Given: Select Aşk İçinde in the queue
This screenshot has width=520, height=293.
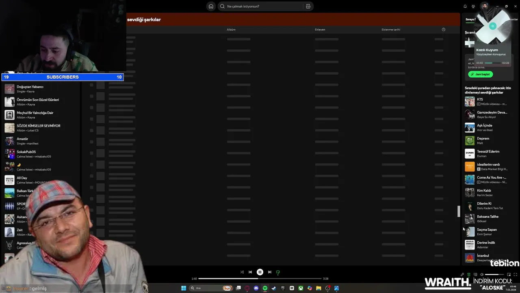Looking at the screenshot, I should [490, 127].
